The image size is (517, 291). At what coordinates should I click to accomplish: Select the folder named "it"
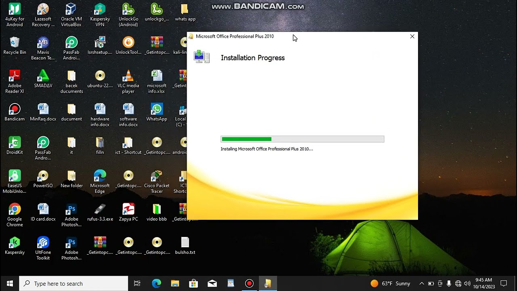[71, 145]
